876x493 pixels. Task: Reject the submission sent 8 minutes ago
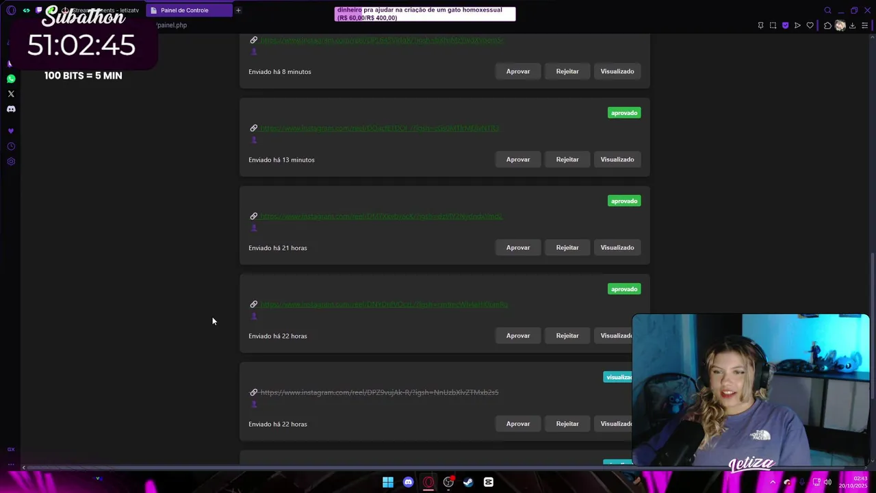point(567,71)
